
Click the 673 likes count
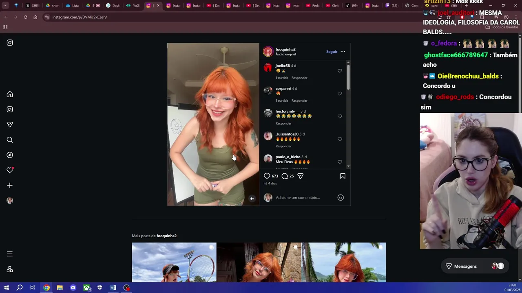275,176
